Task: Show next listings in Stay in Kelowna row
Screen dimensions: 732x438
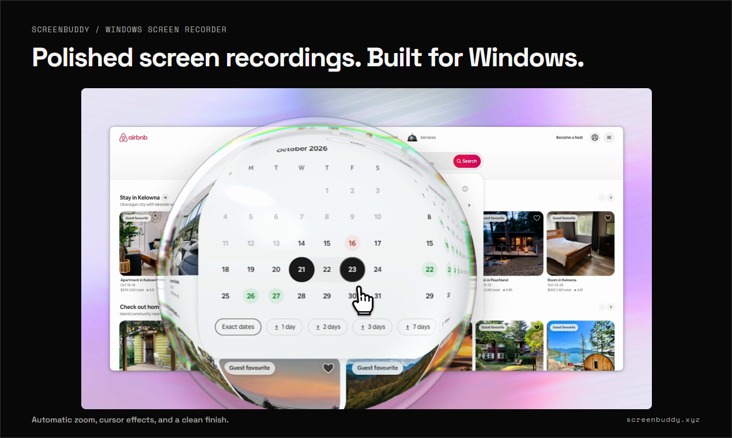Action: [x=611, y=198]
